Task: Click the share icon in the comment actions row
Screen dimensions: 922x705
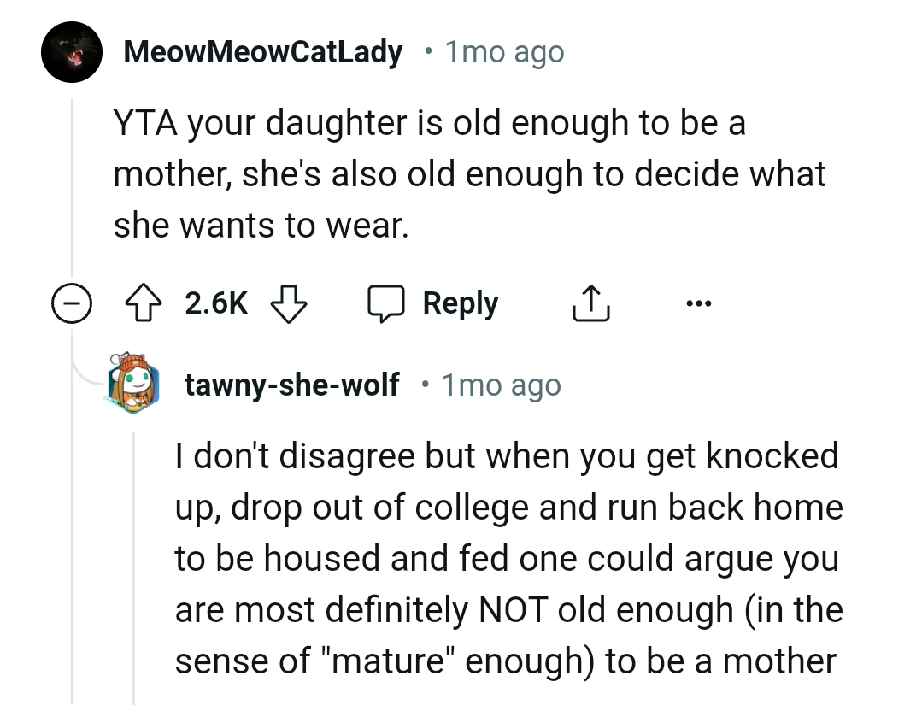Action: click(590, 302)
